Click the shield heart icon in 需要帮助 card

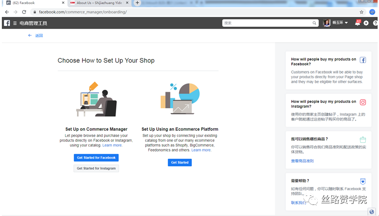pos(362,181)
